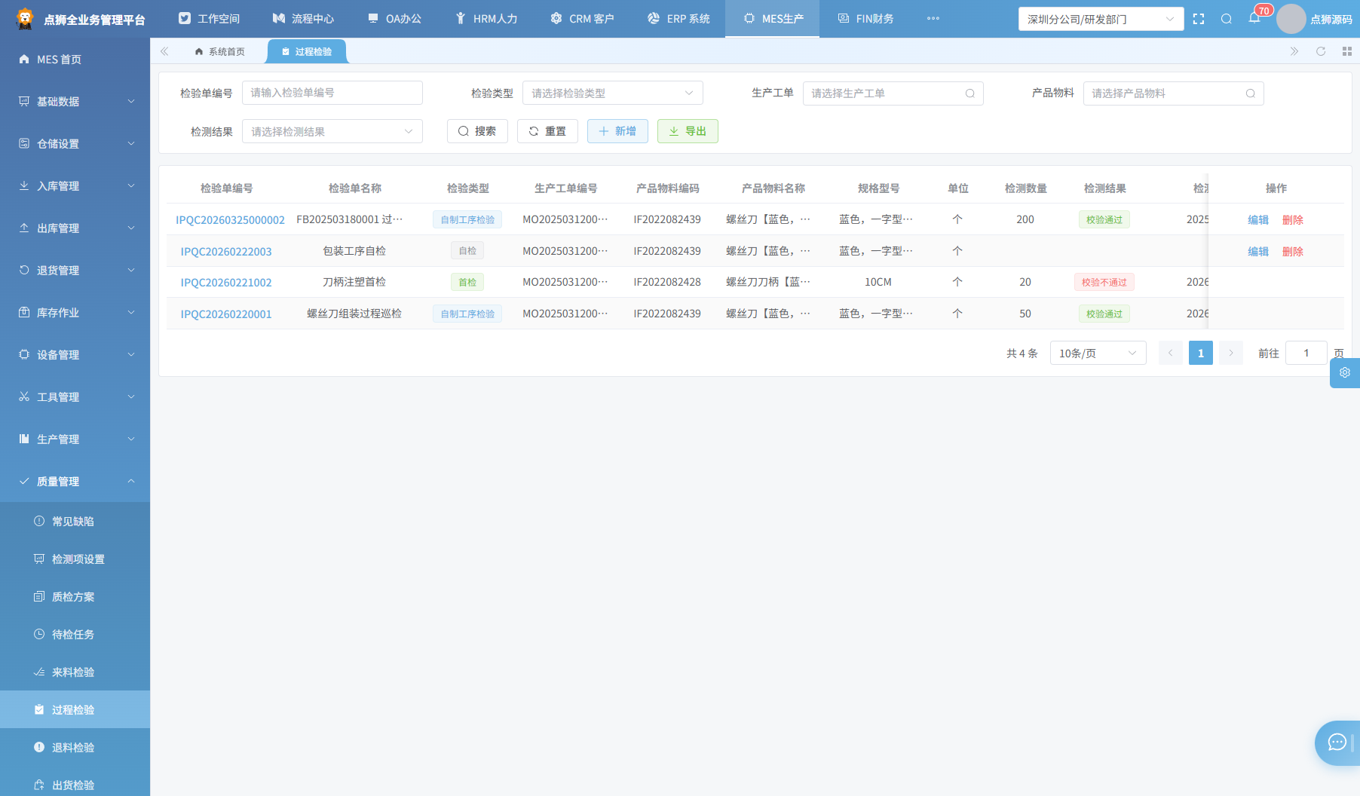
Task: Open the global search magnifier icon
Action: coord(1227,19)
